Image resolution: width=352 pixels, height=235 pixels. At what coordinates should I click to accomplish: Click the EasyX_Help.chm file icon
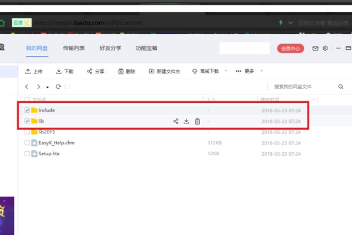point(35,143)
